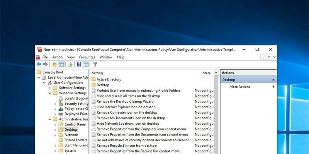Open the Favourites menu
The width and height of the screenshot is (309, 154).
[x=87, y=57]
